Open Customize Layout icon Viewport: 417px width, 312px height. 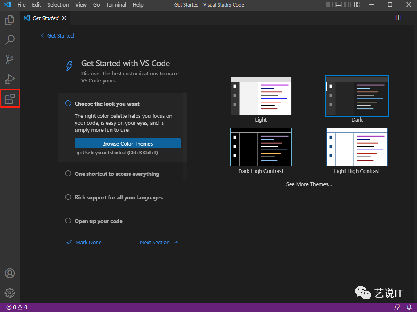click(357, 4)
